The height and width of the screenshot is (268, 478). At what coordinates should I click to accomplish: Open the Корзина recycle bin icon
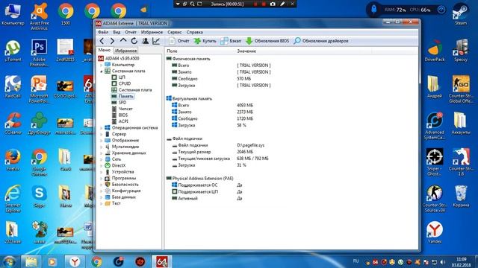[461, 197]
